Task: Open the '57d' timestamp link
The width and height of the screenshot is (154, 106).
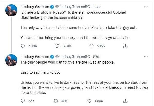Action: pyautogui.click(x=96, y=57)
